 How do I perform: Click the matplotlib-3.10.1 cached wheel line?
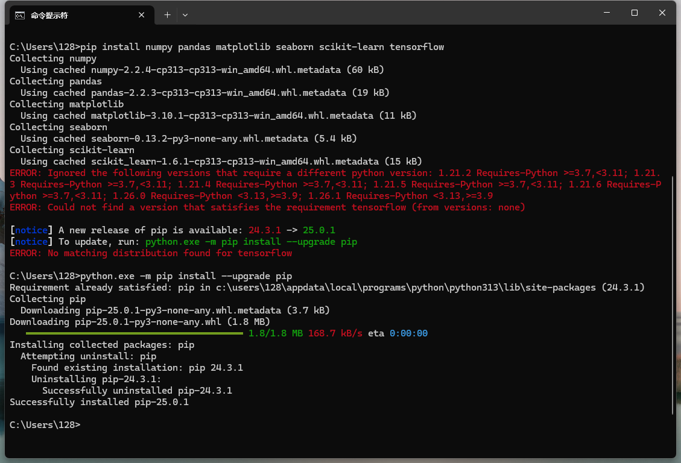pos(218,116)
